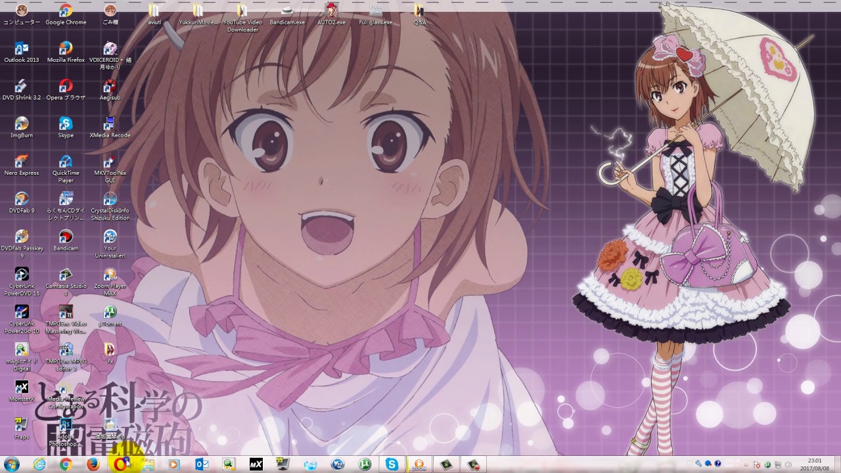
Task: Click the Chrome icon in the taskbar
Action: pyautogui.click(x=66, y=464)
